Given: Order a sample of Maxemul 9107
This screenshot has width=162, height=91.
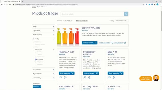Looking at the screenshot, I should pos(67,73).
